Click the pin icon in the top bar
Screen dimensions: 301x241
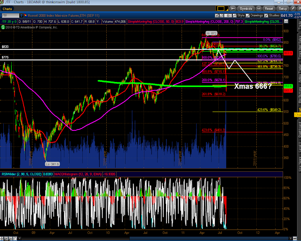[x=293, y=8]
